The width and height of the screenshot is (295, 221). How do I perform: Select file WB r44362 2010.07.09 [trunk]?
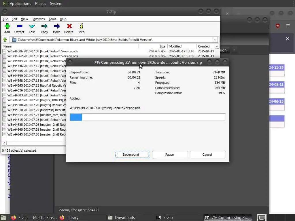click(x=43, y=56)
